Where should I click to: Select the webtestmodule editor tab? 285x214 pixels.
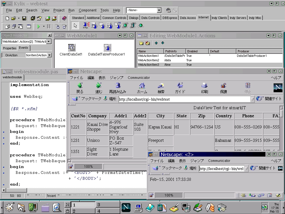coord(12,77)
